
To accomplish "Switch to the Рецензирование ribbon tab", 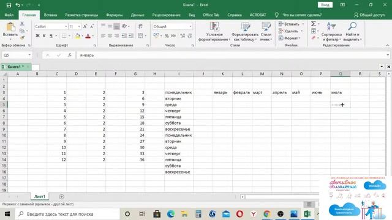I will (x=166, y=15).
